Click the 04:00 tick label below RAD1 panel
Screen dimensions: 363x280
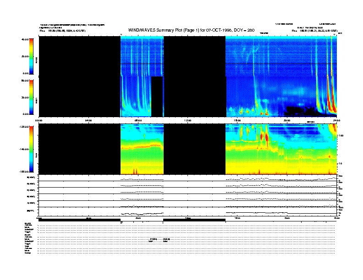[x=88, y=120]
